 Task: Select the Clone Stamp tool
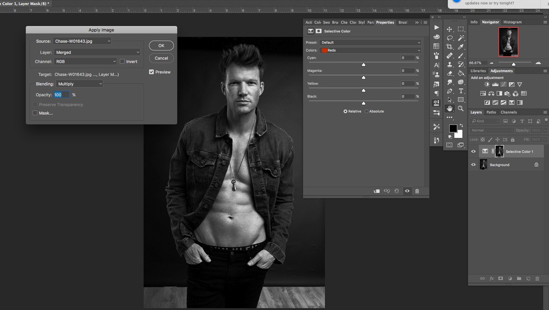[449, 63]
